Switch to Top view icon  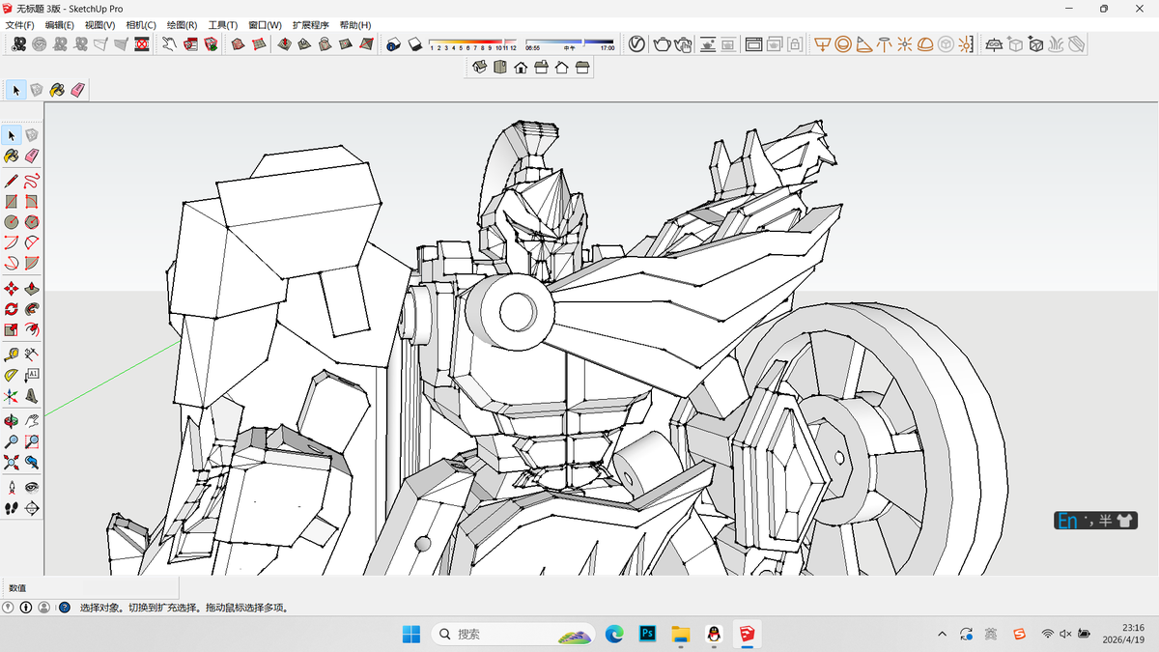tap(499, 67)
